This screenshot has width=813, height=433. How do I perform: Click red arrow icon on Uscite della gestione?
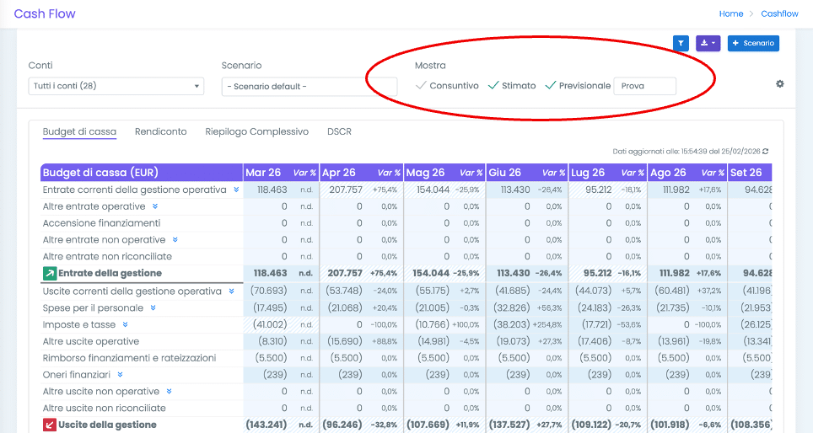50,425
